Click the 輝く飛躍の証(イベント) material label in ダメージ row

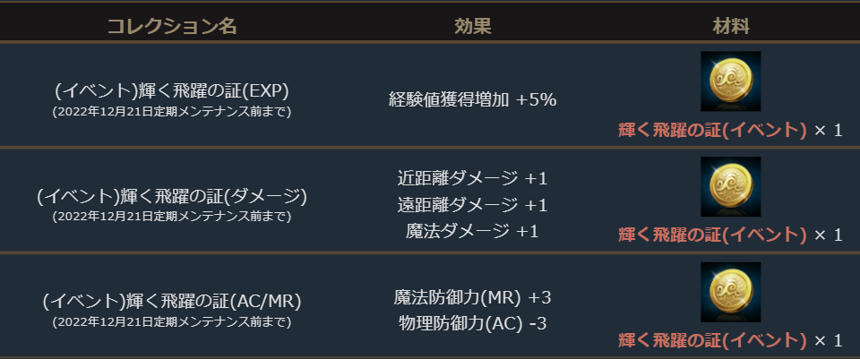tap(712, 235)
